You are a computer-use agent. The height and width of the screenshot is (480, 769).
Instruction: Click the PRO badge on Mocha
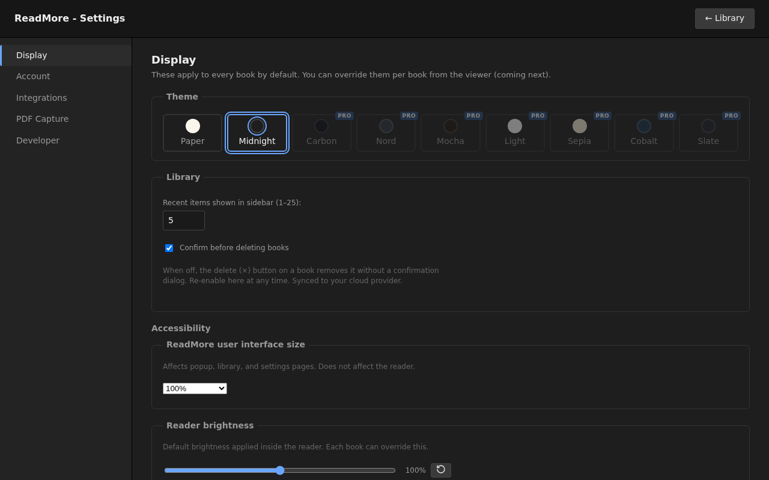coord(473,116)
